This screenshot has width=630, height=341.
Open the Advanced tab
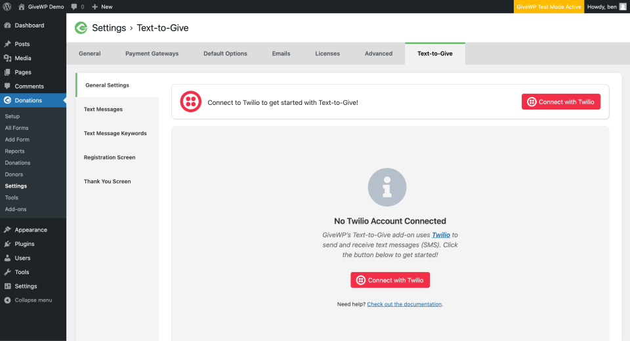(379, 53)
